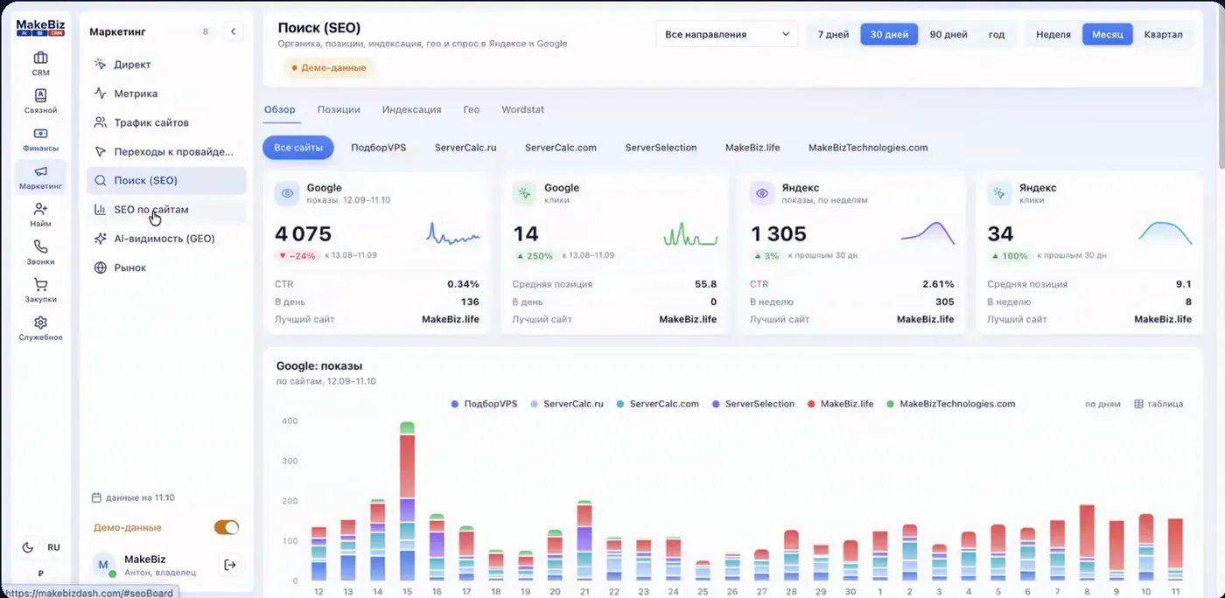Click the P button in the sidebar
Viewport: 1225px width, 598px height.
(40, 574)
